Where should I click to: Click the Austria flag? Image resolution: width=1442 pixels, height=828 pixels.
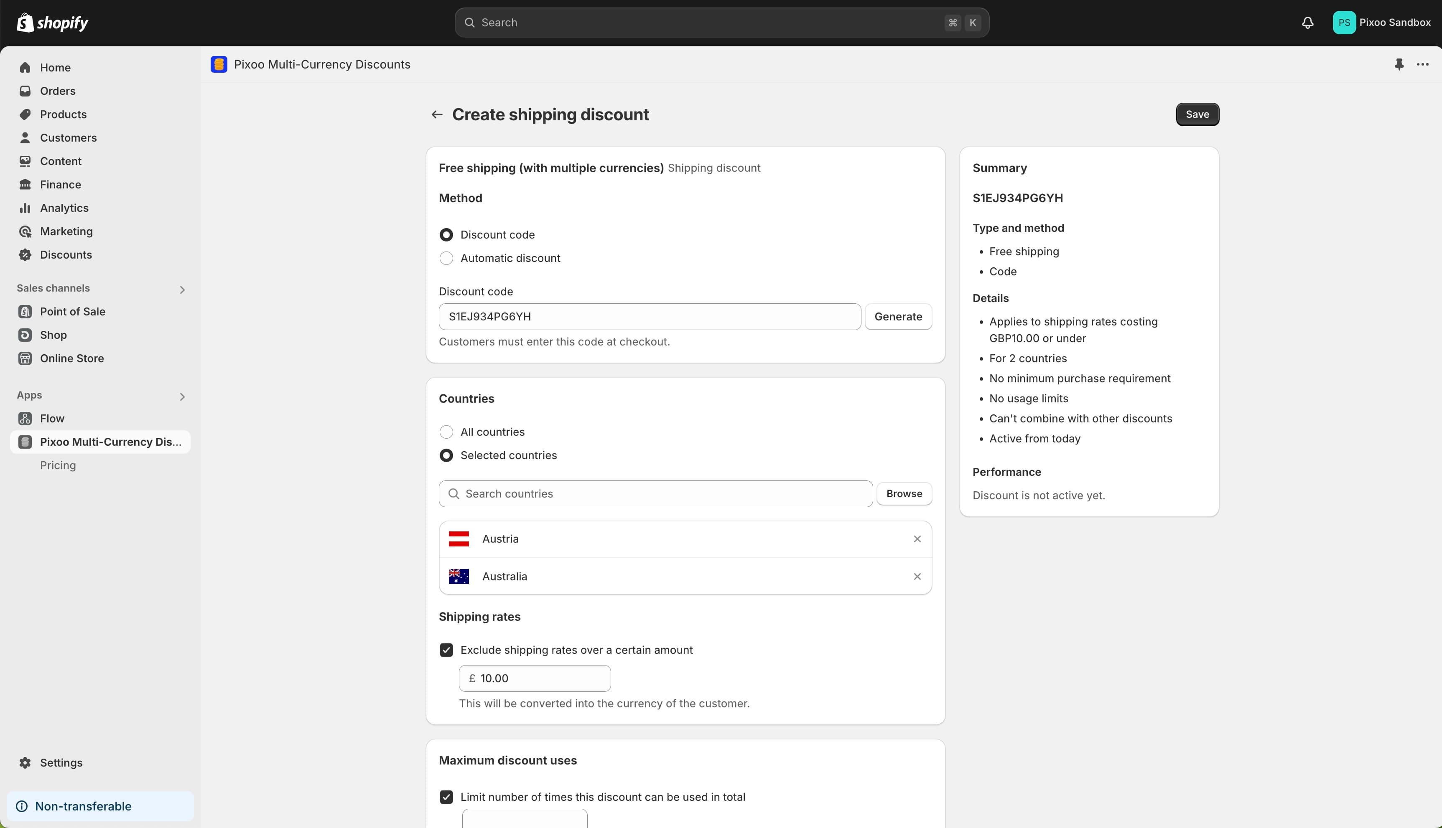coord(459,539)
